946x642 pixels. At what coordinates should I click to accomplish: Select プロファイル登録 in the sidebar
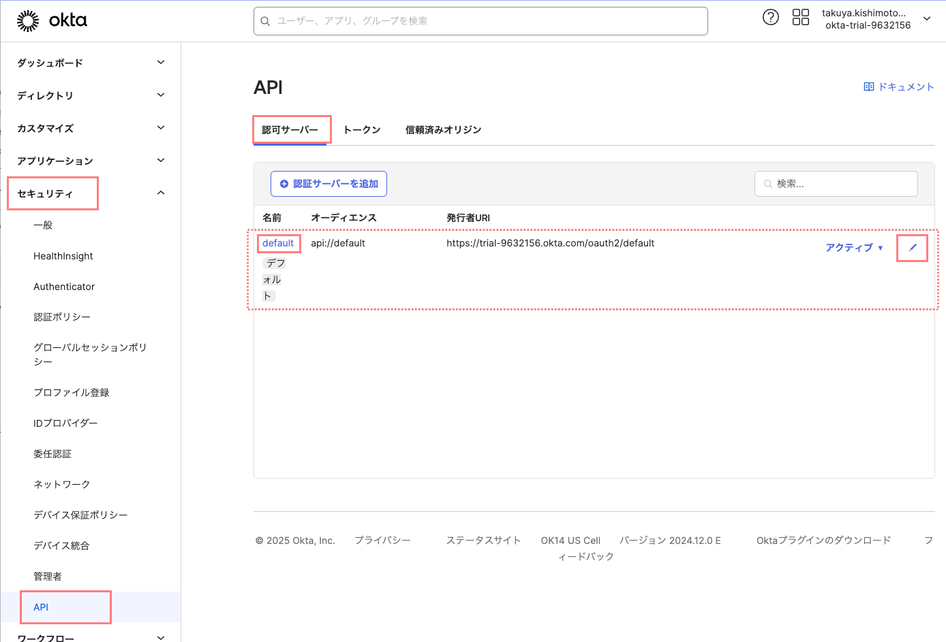[x=72, y=393]
